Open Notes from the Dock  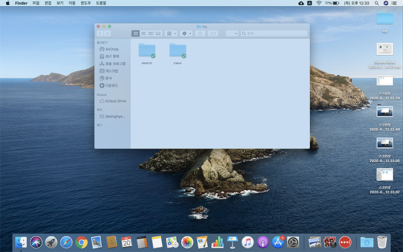coord(157,242)
